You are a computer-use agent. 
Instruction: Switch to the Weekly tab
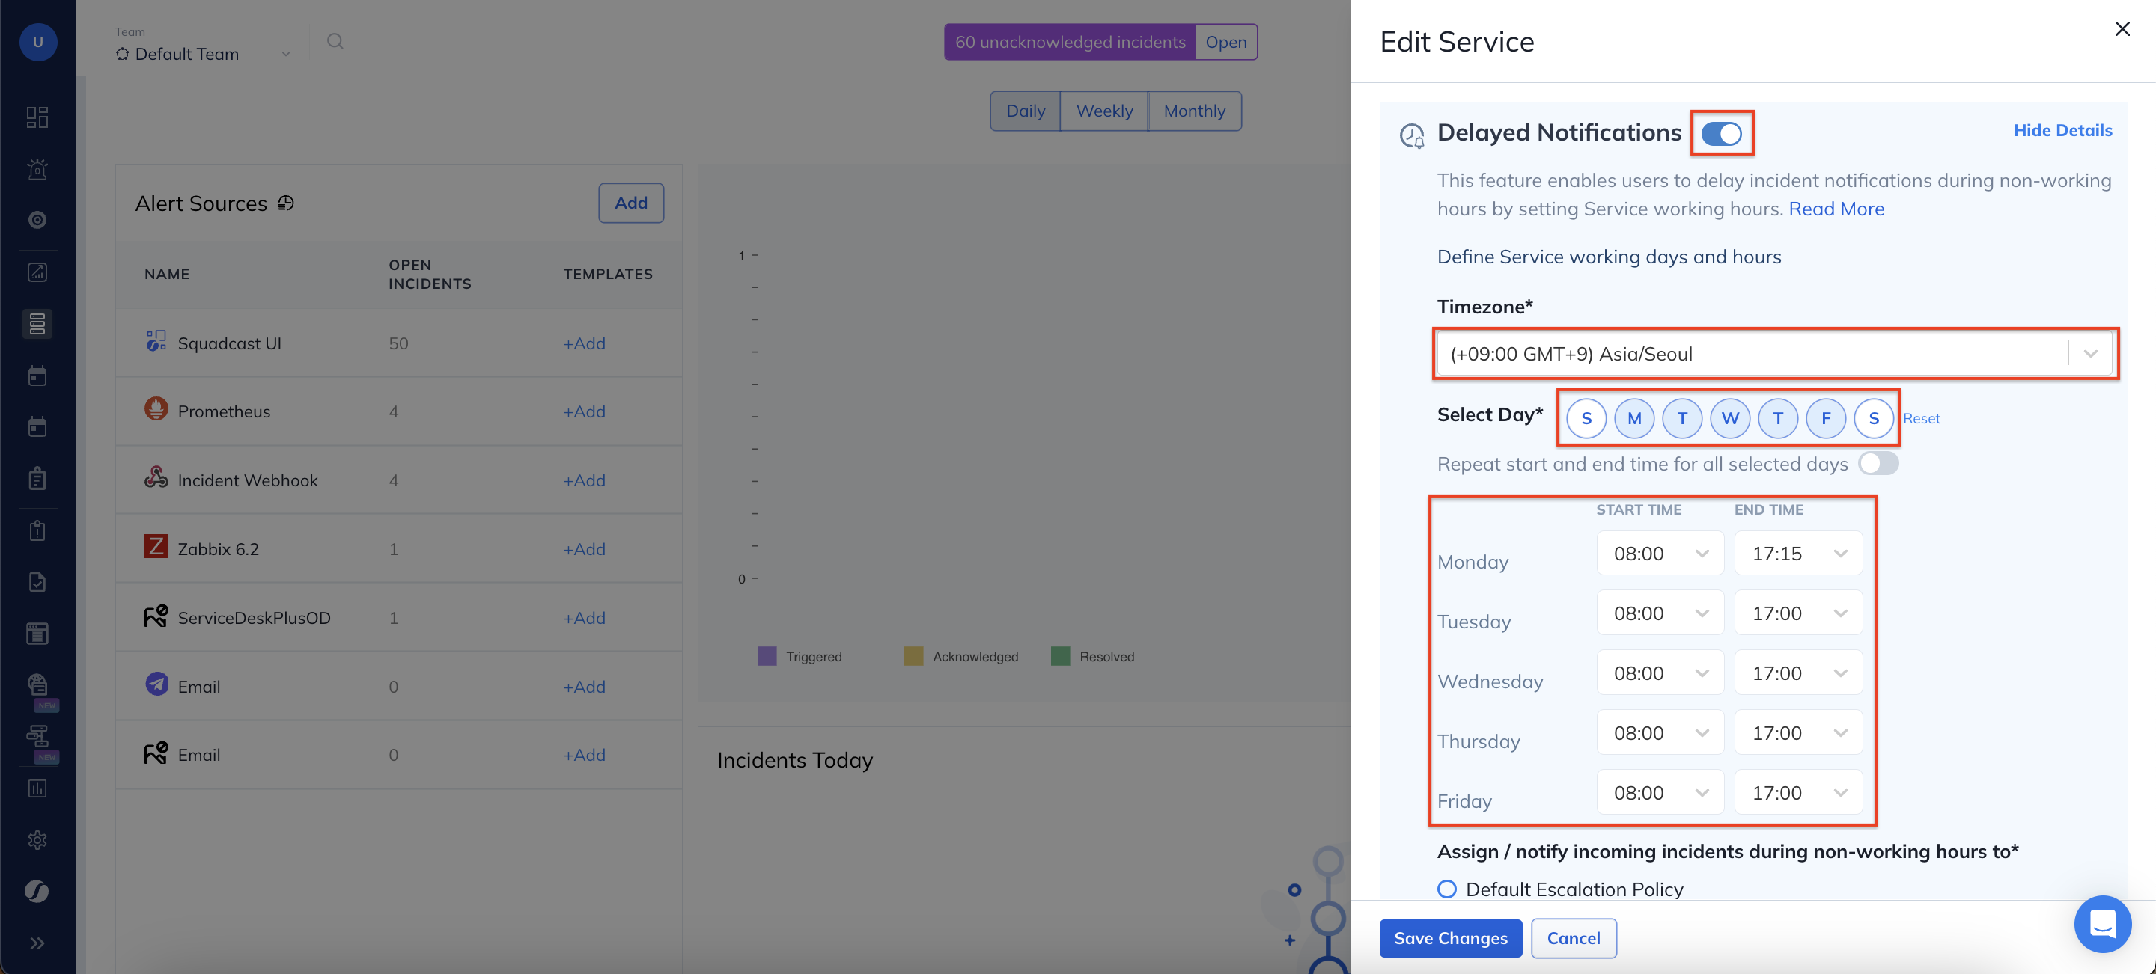1104,111
